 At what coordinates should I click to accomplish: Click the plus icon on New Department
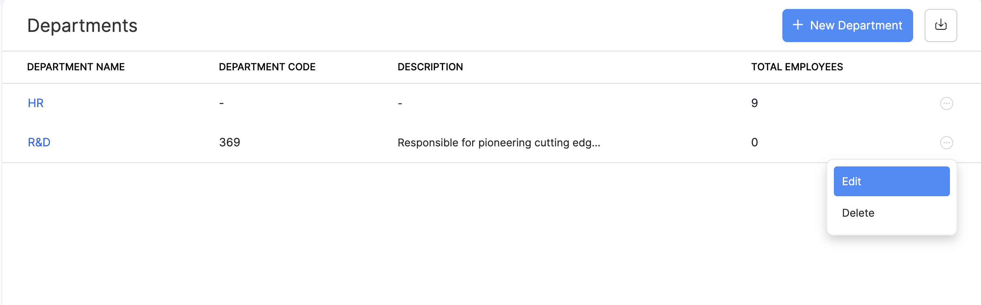point(797,25)
